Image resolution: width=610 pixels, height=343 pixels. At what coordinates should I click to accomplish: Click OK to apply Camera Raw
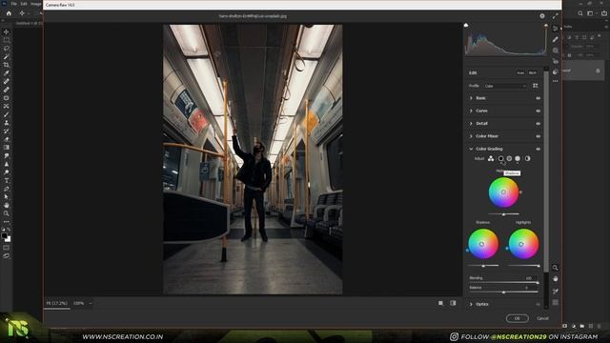pyautogui.click(x=517, y=318)
